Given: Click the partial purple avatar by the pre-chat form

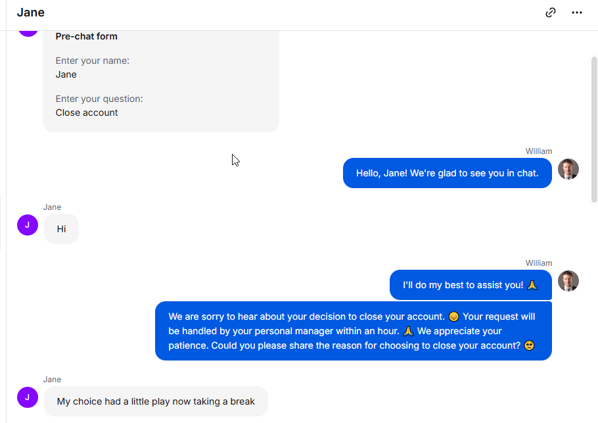Looking at the screenshot, I should tap(28, 34).
